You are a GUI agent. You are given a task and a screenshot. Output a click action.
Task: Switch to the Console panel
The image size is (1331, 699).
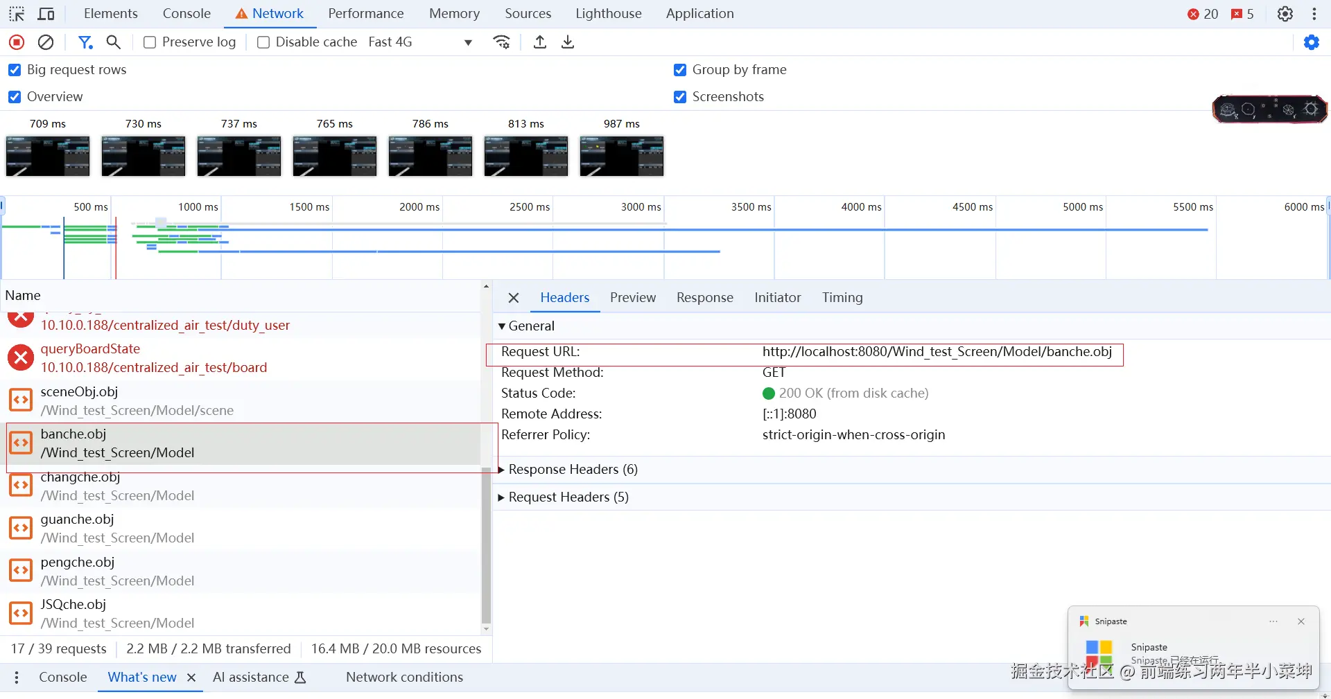pos(186,14)
